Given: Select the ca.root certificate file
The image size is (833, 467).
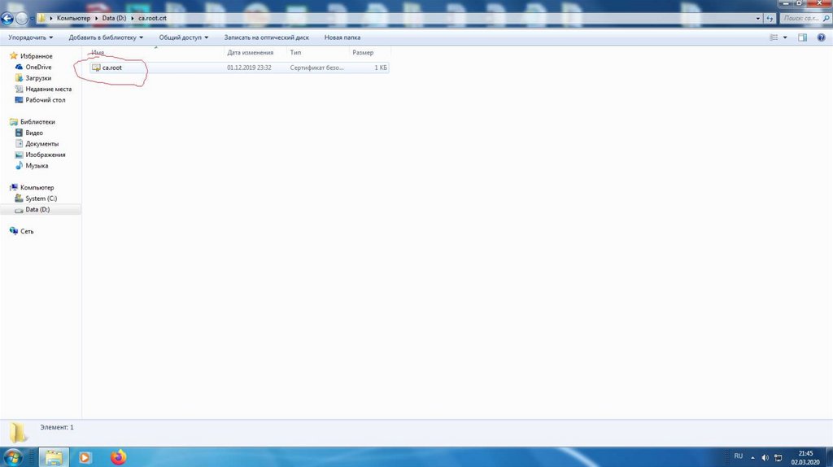Looking at the screenshot, I should point(111,68).
